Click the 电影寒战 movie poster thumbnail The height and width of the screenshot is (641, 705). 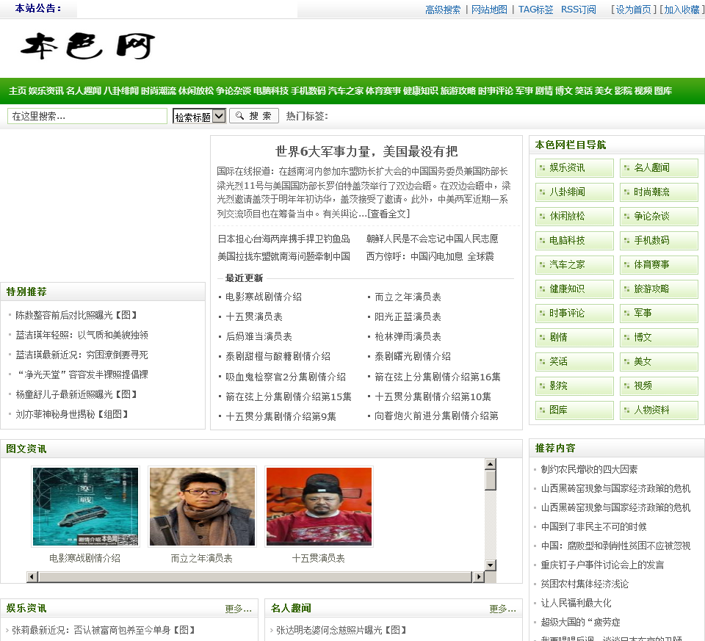[x=85, y=507]
